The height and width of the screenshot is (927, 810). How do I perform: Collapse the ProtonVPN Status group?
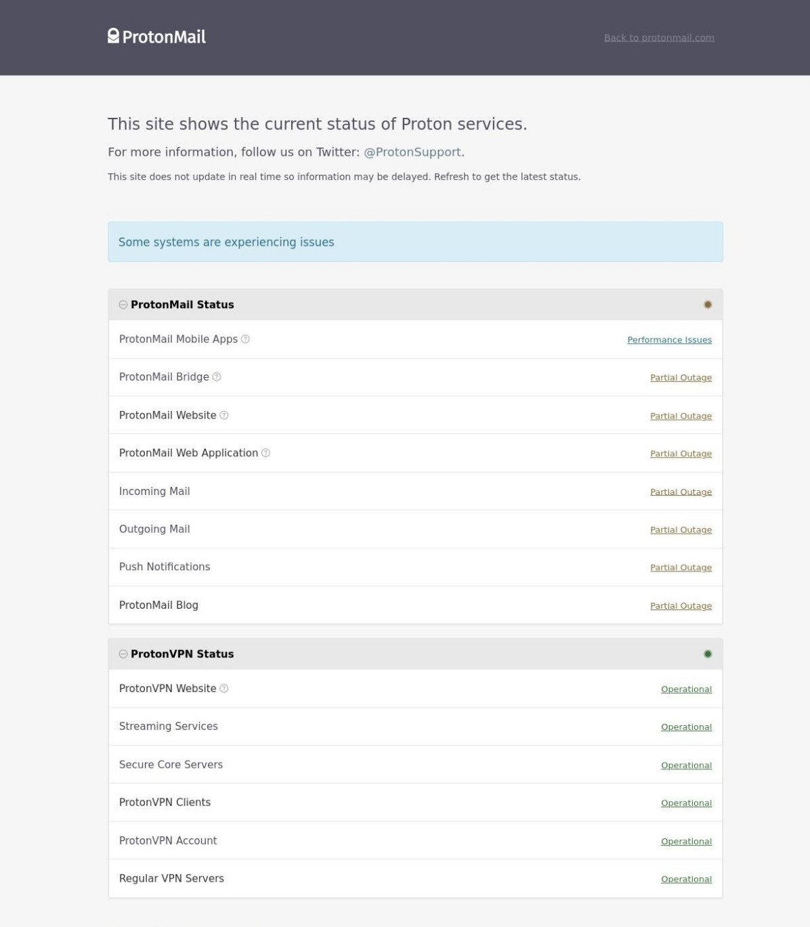(123, 654)
